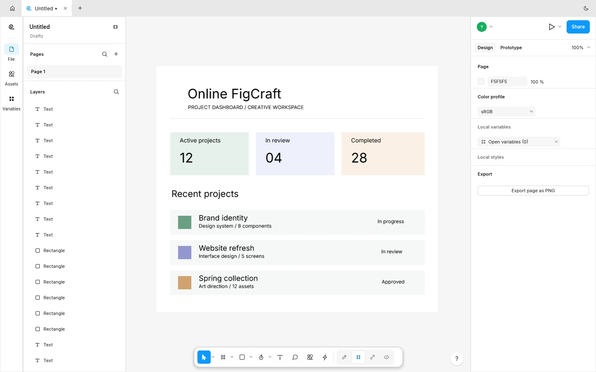This screenshot has width=596, height=372.
Task: Click the Untitled file name
Action: tap(40, 27)
